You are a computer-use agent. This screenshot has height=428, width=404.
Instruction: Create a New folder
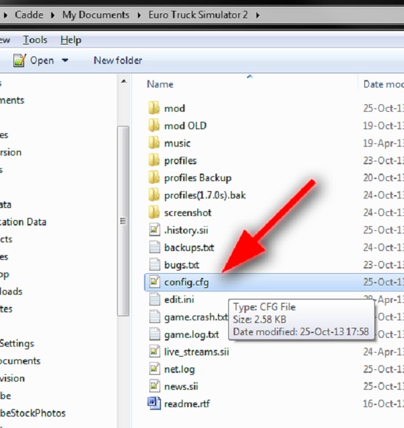[118, 61]
